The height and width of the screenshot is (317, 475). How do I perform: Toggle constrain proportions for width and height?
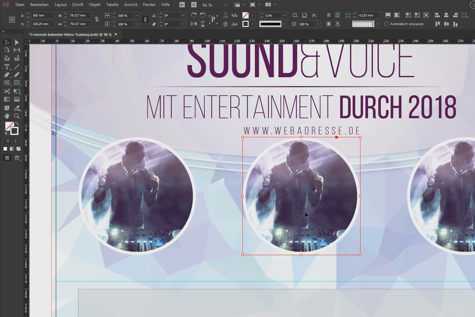(97, 19)
